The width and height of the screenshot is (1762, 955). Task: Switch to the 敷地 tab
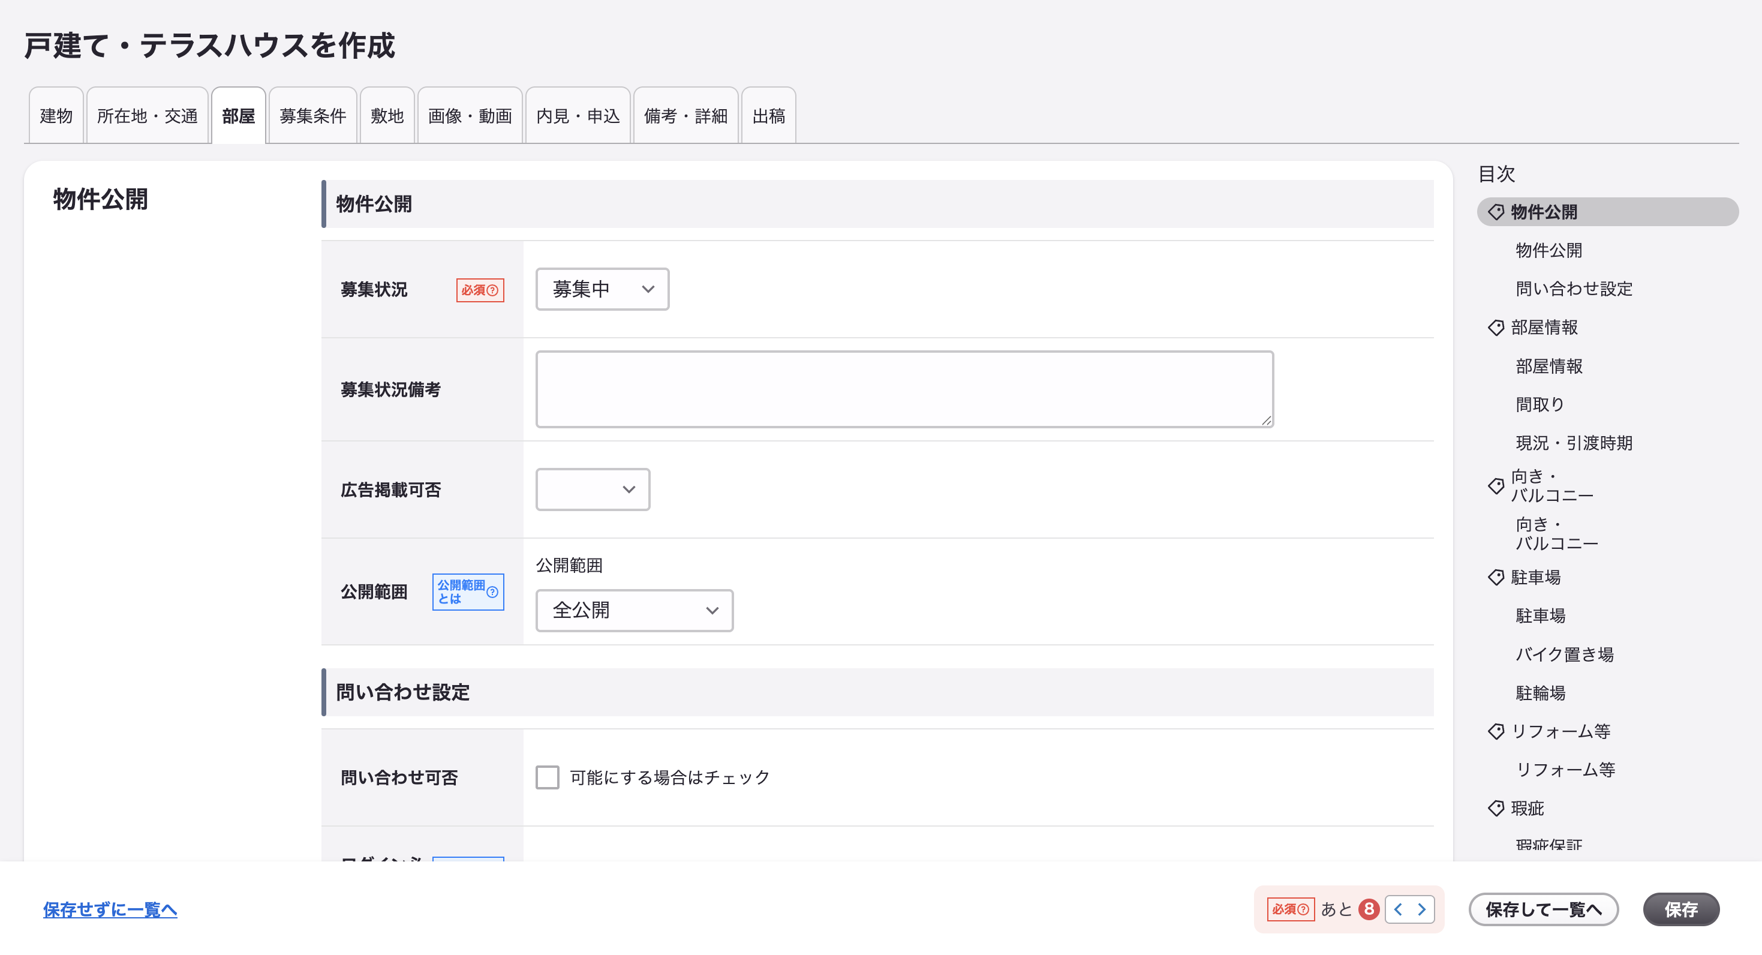387,116
